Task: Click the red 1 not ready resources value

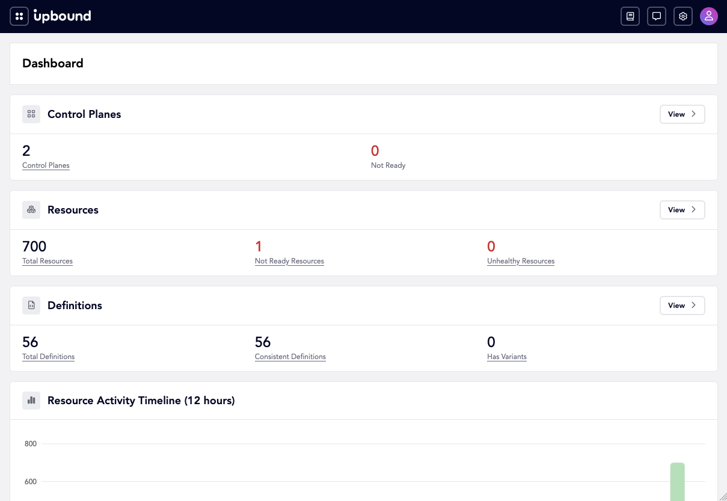Action: (x=259, y=247)
